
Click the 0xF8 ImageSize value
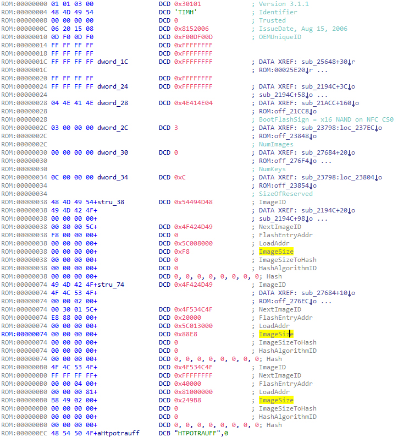182,252
